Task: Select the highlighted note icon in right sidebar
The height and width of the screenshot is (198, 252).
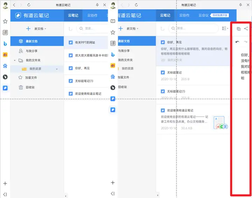Action: pyautogui.click(x=113, y=110)
